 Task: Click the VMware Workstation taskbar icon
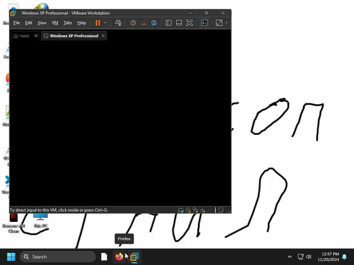[x=134, y=257]
